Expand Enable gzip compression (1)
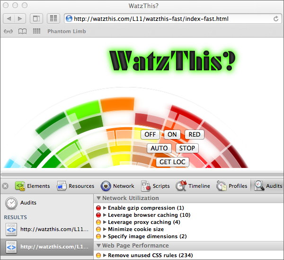The width and height of the screenshot is (284, 260). pyautogui.click(x=105, y=208)
